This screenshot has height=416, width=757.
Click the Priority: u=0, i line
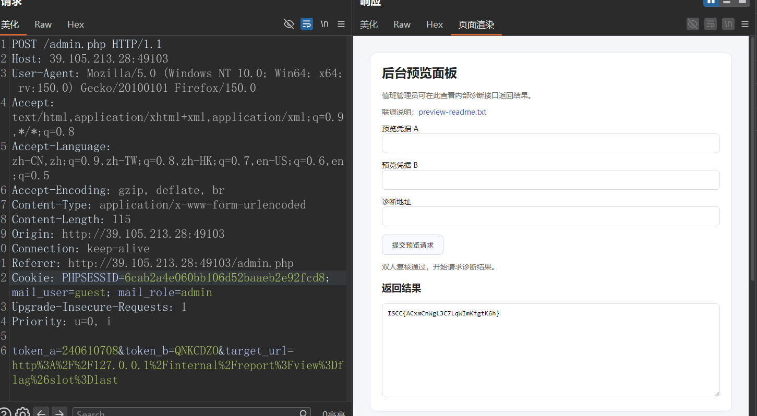click(62, 321)
